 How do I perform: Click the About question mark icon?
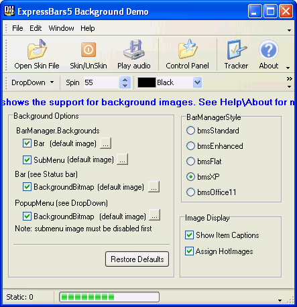click(x=269, y=50)
